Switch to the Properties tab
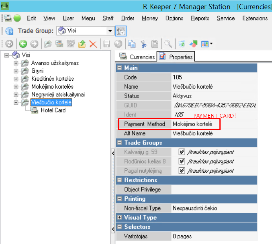 [176, 57]
